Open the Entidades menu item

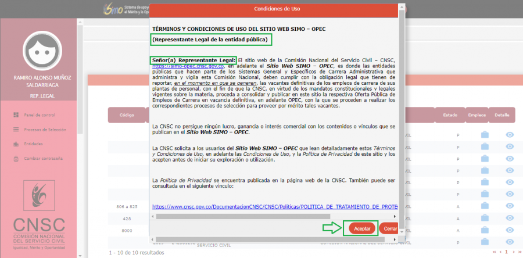(x=34, y=144)
